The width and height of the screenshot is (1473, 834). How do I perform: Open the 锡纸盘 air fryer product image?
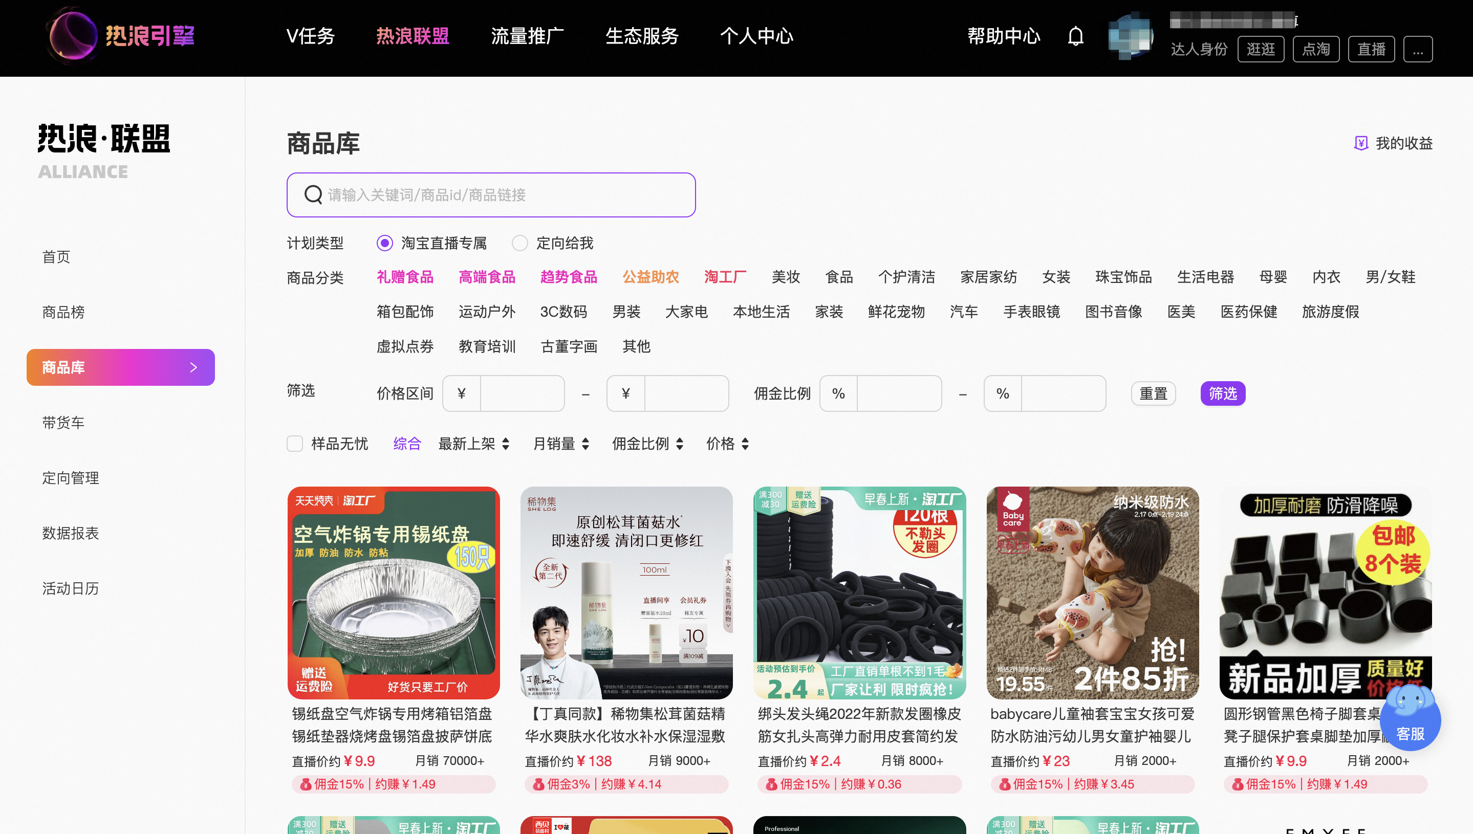(394, 593)
